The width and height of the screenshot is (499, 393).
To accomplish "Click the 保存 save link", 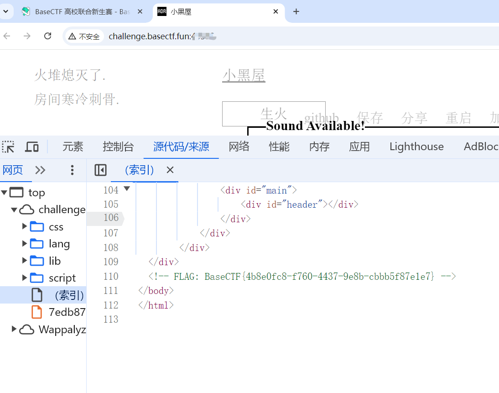I will (370, 118).
